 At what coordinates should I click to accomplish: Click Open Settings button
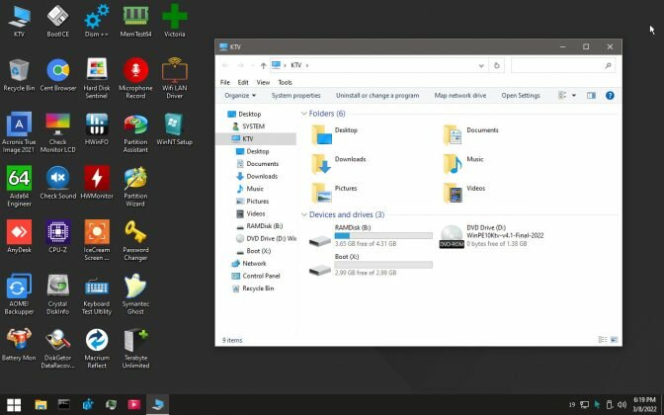tap(521, 96)
